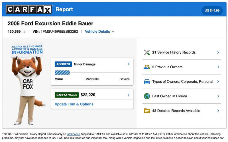Expand the Vehicle Details dropdown
Image resolution: width=228 pixels, height=142 pixels.
[99, 32]
